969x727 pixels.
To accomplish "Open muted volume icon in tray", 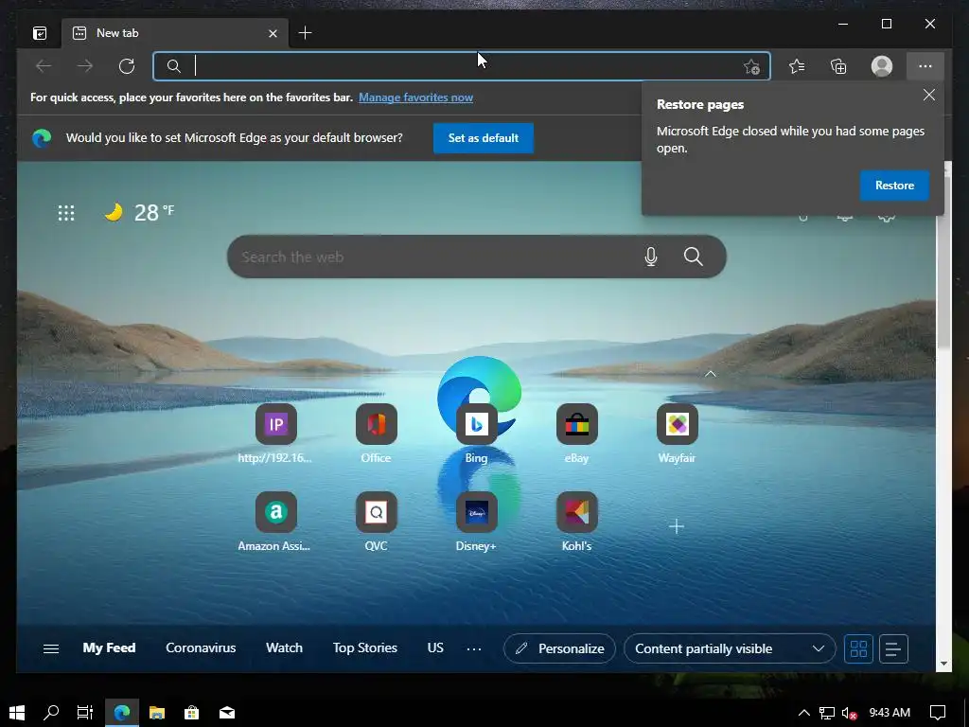I will tap(849, 713).
